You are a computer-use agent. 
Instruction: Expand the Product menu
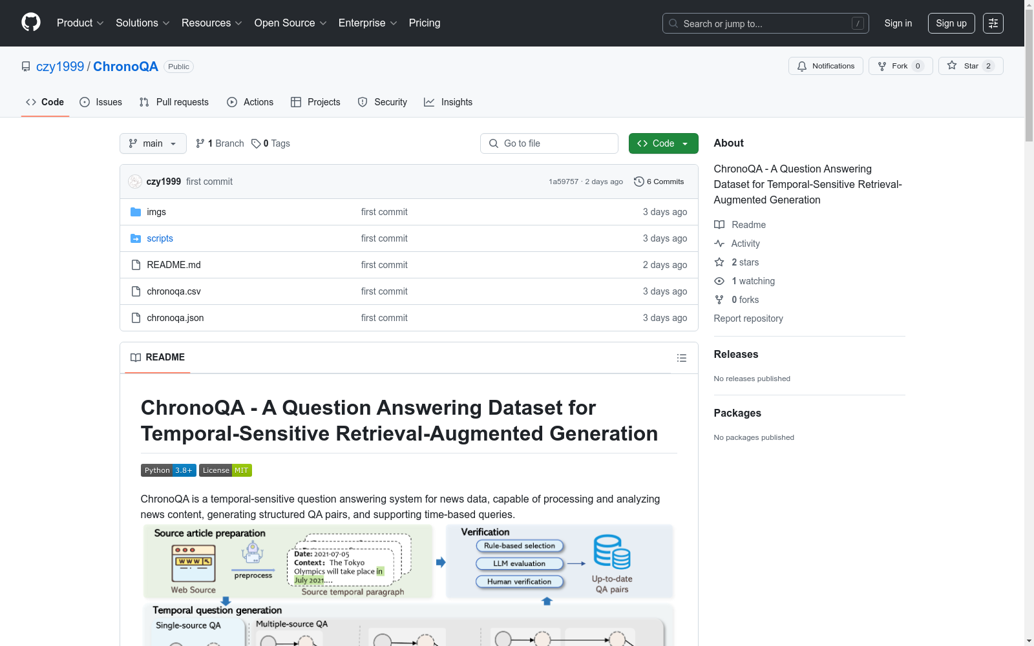pos(80,23)
